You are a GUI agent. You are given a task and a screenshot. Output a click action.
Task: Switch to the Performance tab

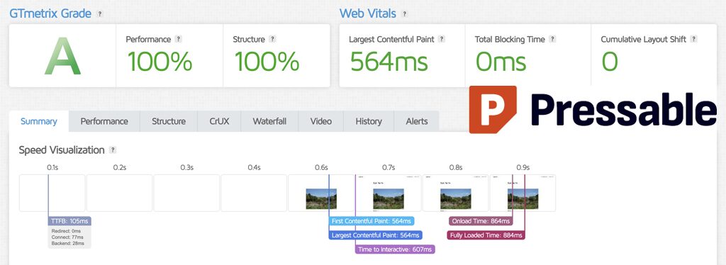(104, 122)
